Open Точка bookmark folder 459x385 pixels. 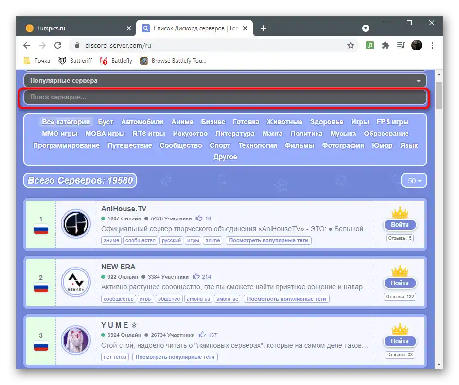pos(37,61)
